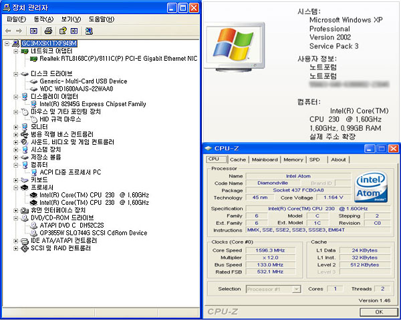Click the display adapter category icon
The width and height of the screenshot is (401, 321).
point(25,97)
